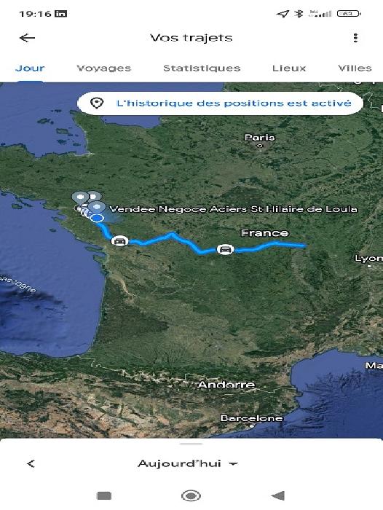The image size is (383, 510).
Task: Select the blue current location dot
Action: [x=97, y=218]
